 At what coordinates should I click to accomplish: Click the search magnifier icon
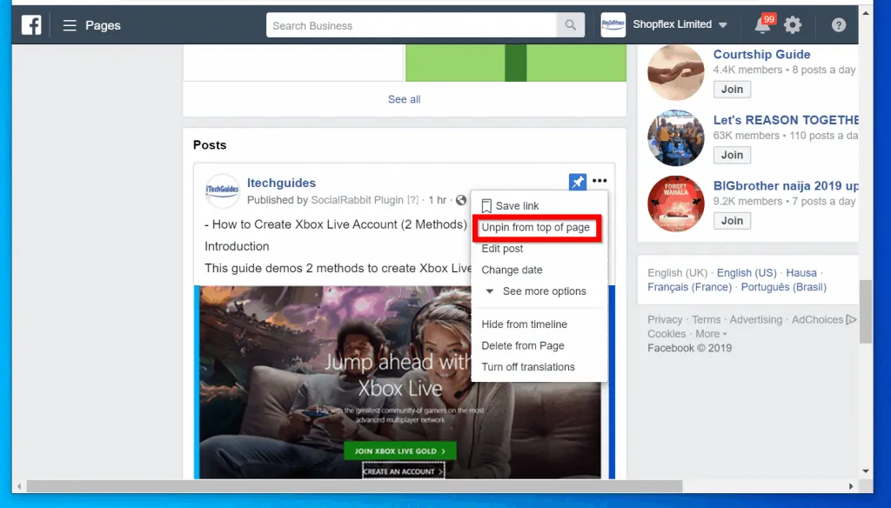click(571, 24)
